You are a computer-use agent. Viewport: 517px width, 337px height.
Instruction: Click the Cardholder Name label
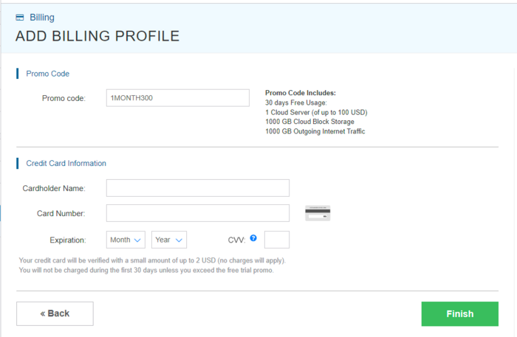(x=54, y=188)
